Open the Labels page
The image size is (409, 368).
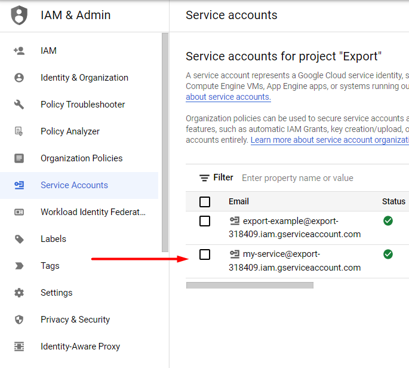[x=79, y=239]
